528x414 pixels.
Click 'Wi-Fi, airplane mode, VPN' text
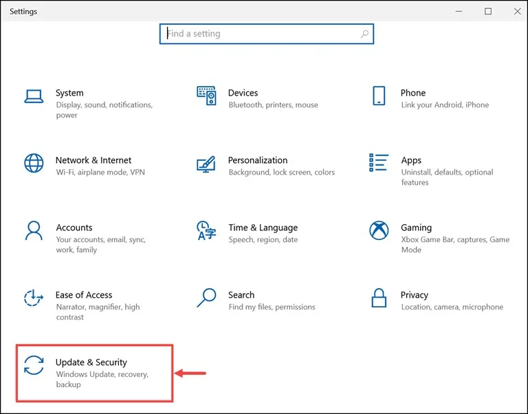100,173
